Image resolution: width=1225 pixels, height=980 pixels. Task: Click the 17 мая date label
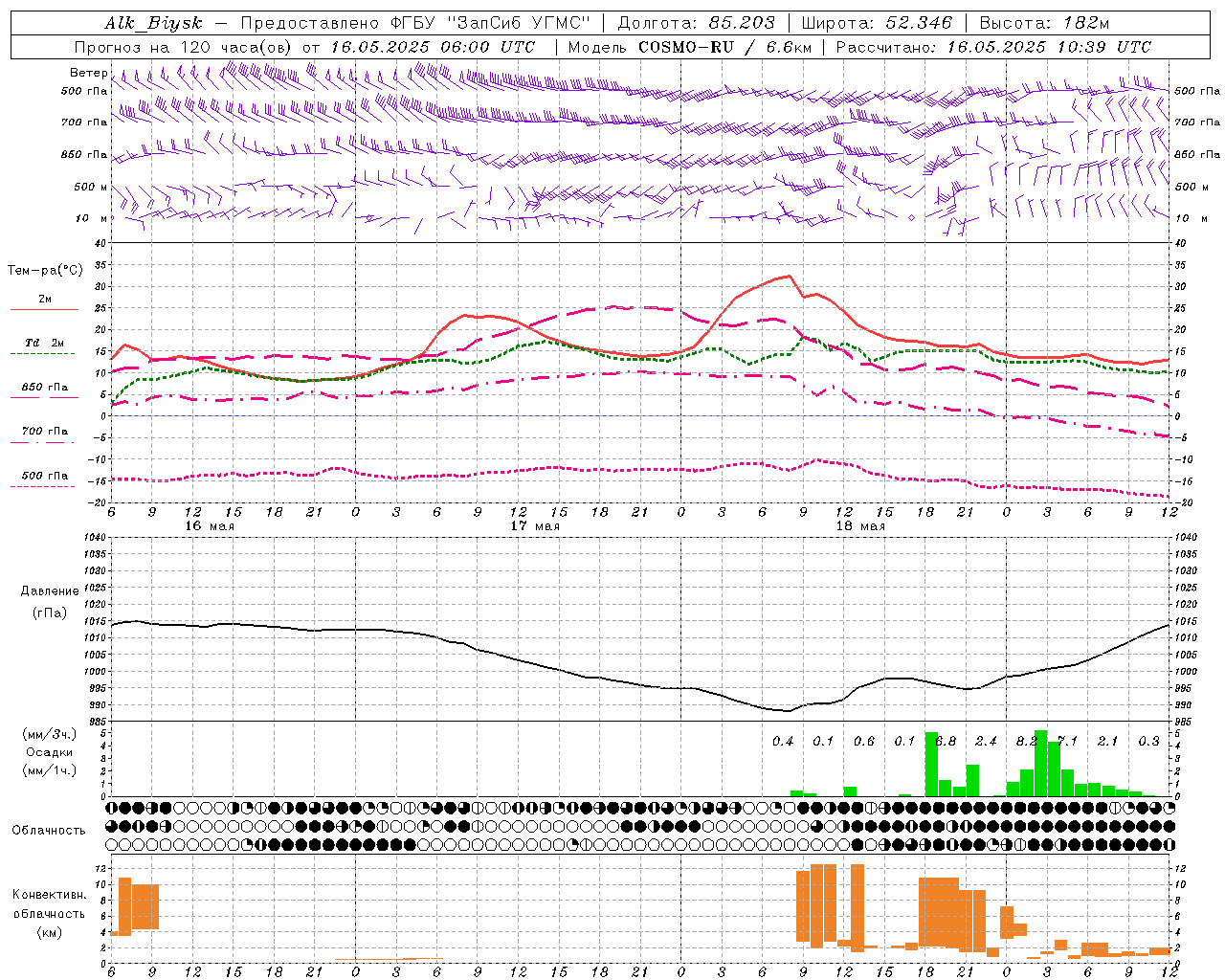pyautogui.click(x=535, y=525)
